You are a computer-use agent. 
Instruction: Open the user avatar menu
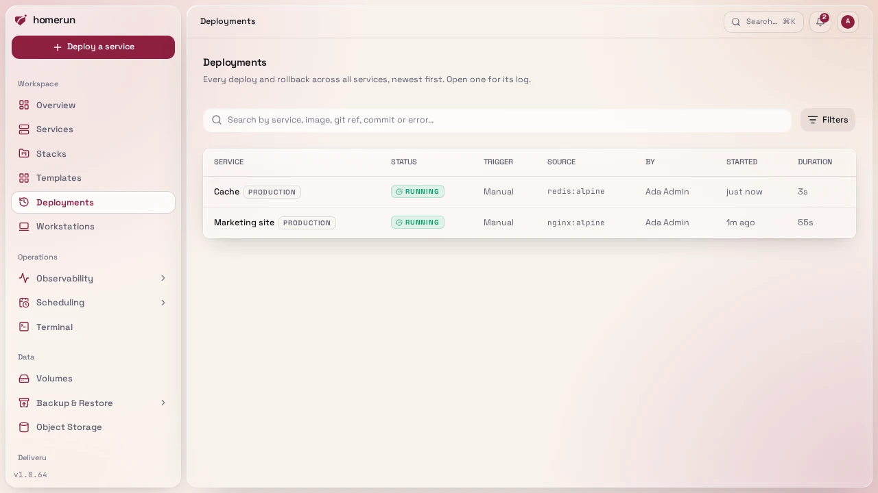(x=848, y=22)
